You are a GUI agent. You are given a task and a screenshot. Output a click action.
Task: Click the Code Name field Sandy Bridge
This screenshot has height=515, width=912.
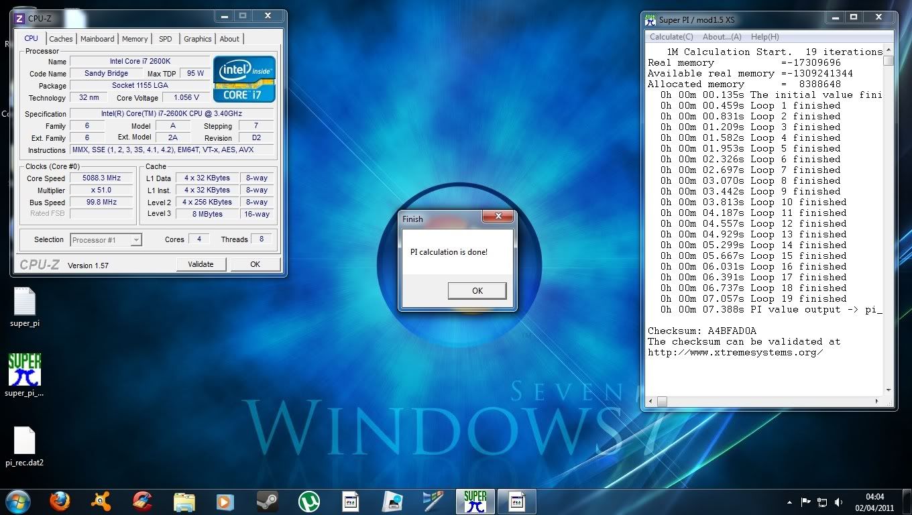(106, 74)
